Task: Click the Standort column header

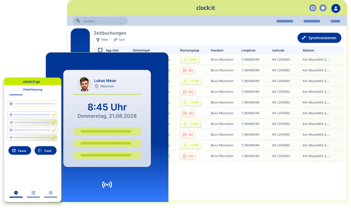Action: (x=217, y=50)
